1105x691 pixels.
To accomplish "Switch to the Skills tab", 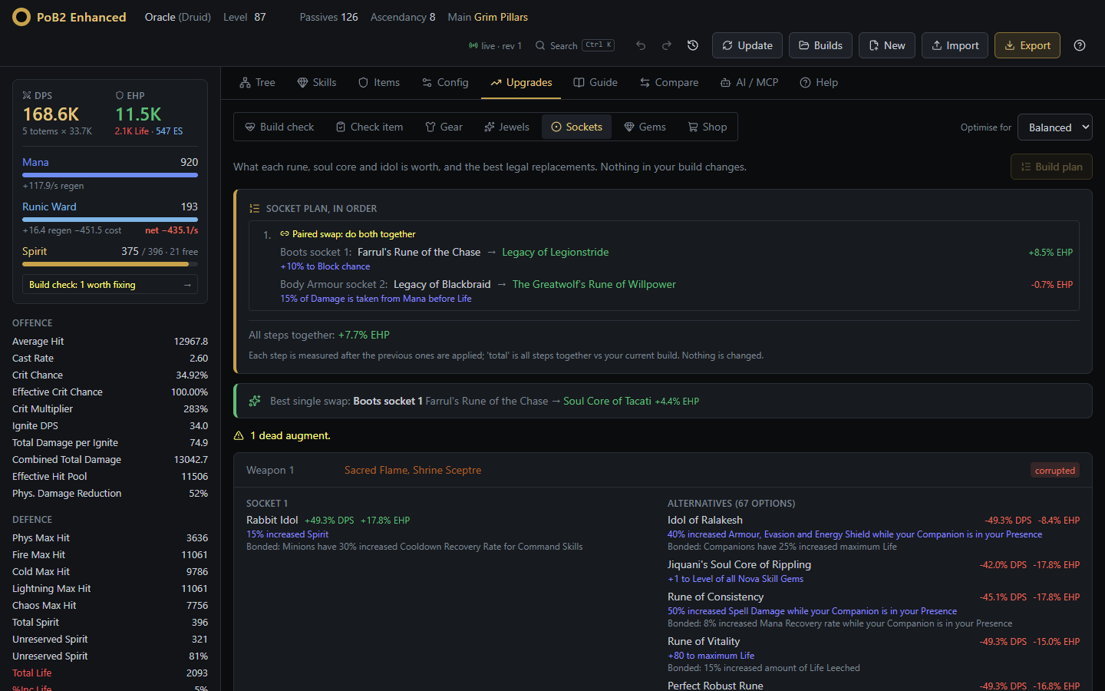I will tap(317, 82).
